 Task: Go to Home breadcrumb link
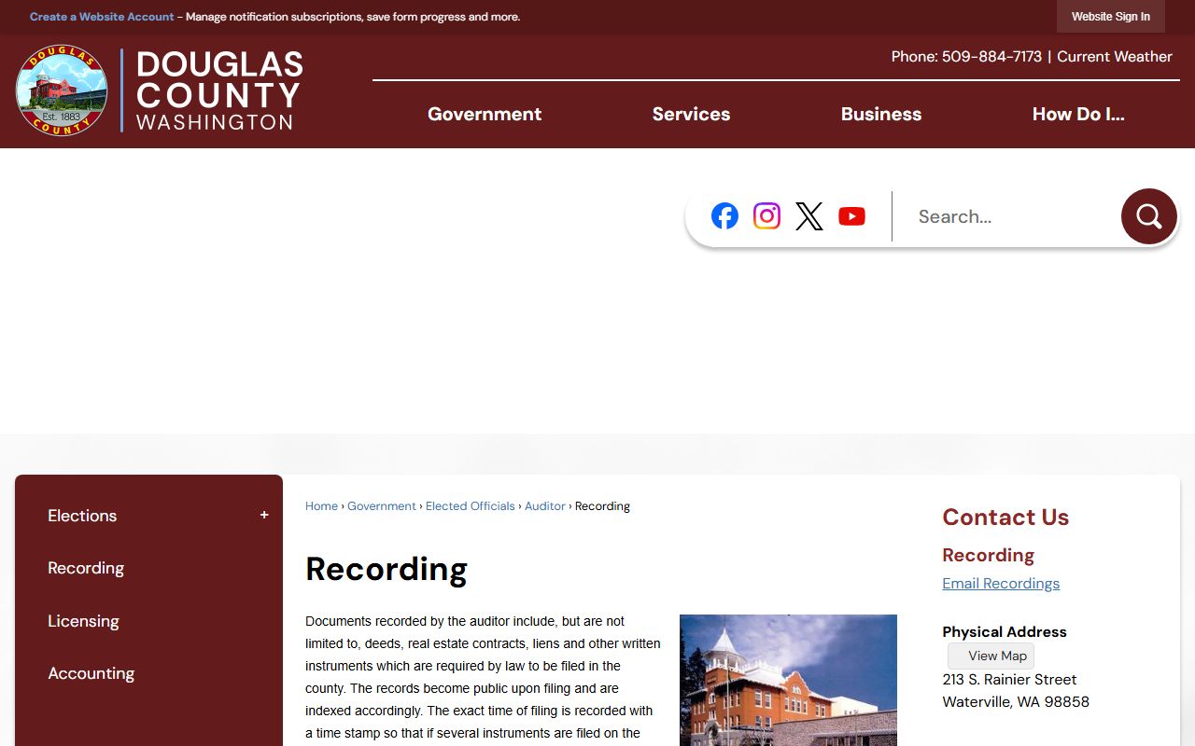321,506
